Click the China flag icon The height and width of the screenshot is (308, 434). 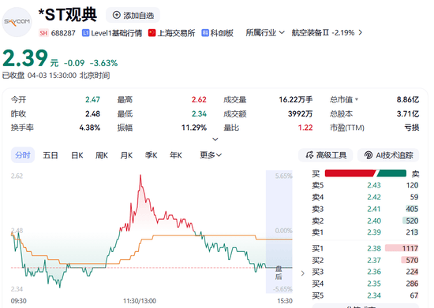click(x=152, y=33)
